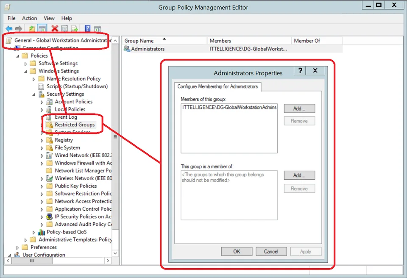Screen dimensions: 407x278
Task: Click the Export List toolbar icon
Action: point(75,28)
